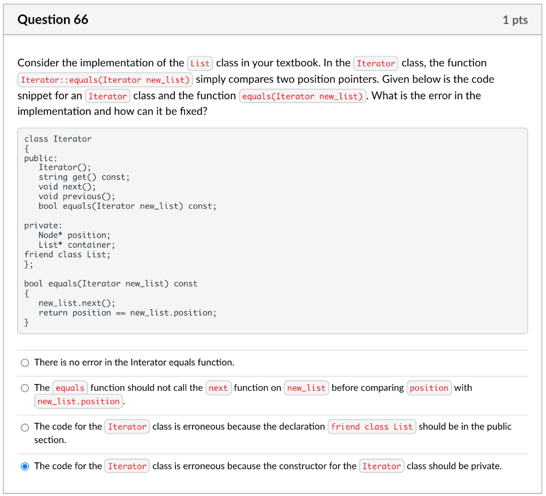Viewport: 546px width, 496px height.
Task: Click the equals badge in second answer
Action: pyautogui.click(x=69, y=388)
